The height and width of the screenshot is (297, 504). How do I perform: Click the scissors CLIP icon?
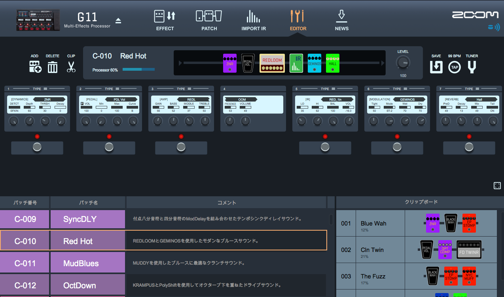[x=71, y=67]
